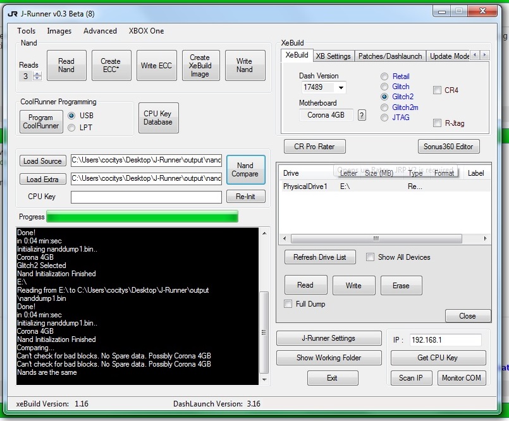Increase the Reads count with the up arrow
Image resolution: width=509 pixels, height=421 pixels.
coord(37,74)
